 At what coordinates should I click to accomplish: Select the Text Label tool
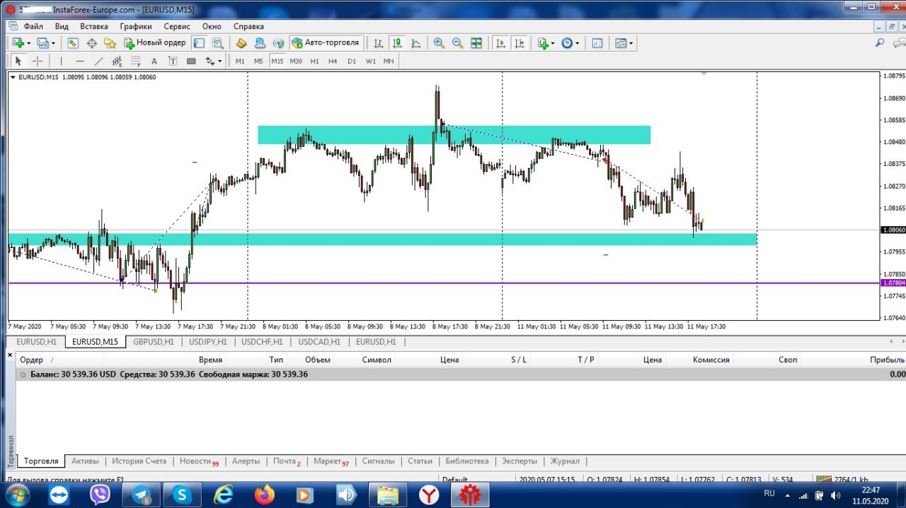click(x=172, y=61)
